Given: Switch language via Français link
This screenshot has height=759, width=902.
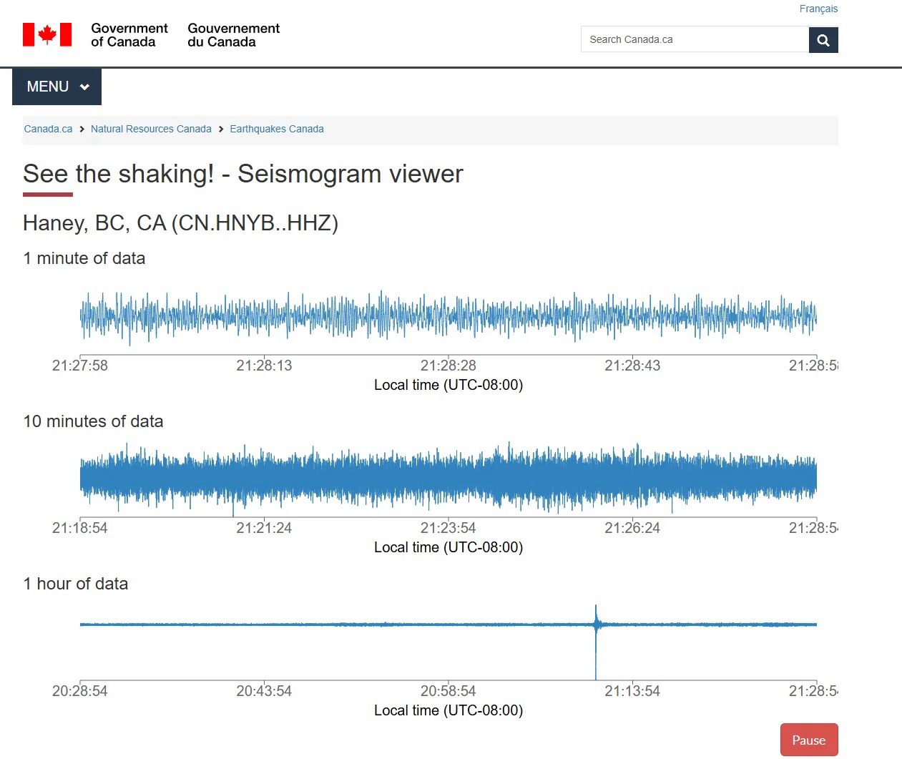Looking at the screenshot, I should pyautogui.click(x=818, y=9).
